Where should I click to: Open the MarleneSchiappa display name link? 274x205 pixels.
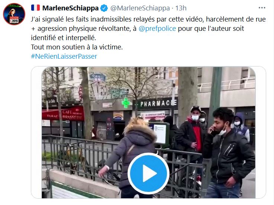coord(70,8)
